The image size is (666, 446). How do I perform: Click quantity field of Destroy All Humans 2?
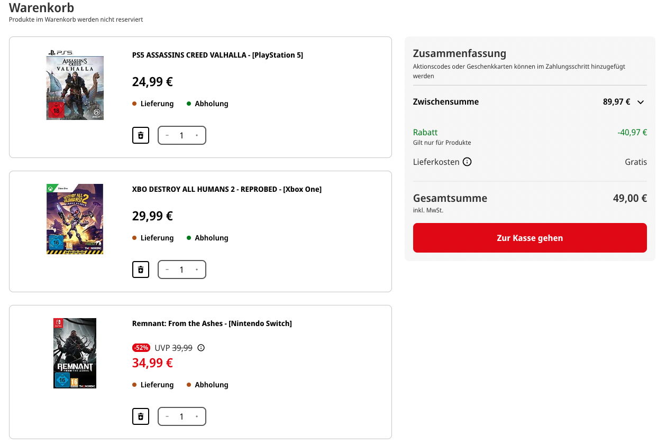click(x=181, y=270)
